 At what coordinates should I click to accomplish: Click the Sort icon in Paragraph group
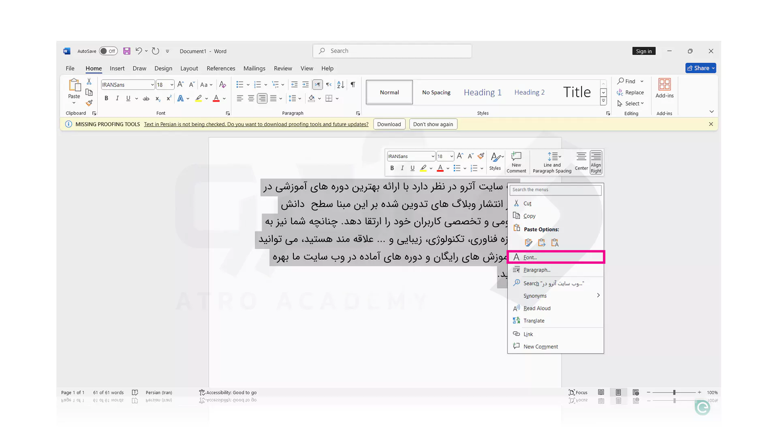click(x=341, y=85)
